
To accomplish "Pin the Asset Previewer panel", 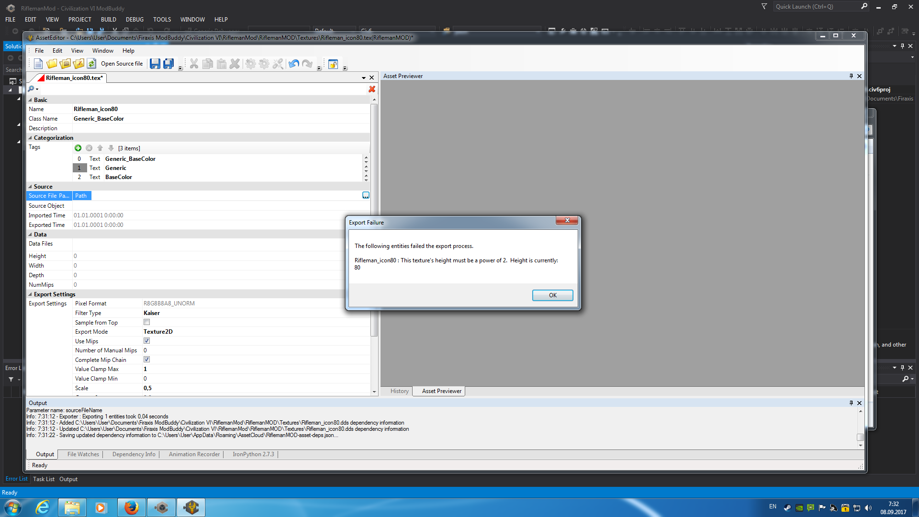I will coord(851,76).
